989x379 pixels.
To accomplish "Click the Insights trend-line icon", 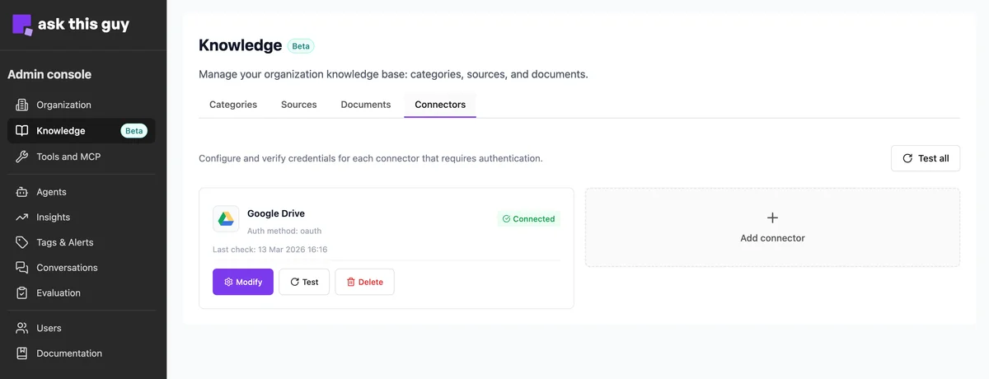I will click(22, 218).
